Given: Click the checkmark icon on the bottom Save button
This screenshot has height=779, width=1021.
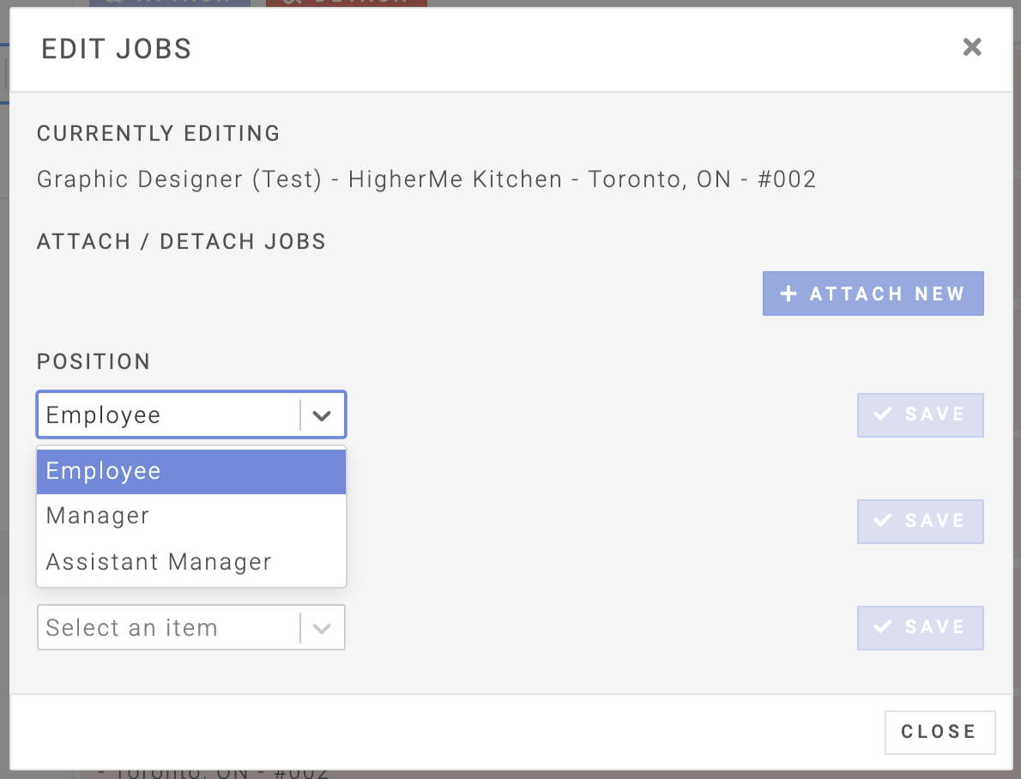Looking at the screenshot, I should point(882,627).
